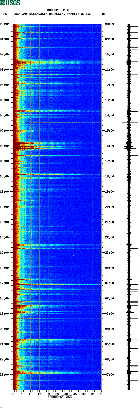Click the PST '11:00' time label
The image size is (140, 410).
coord(5,192)
